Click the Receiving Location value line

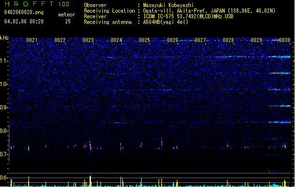click(209, 11)
